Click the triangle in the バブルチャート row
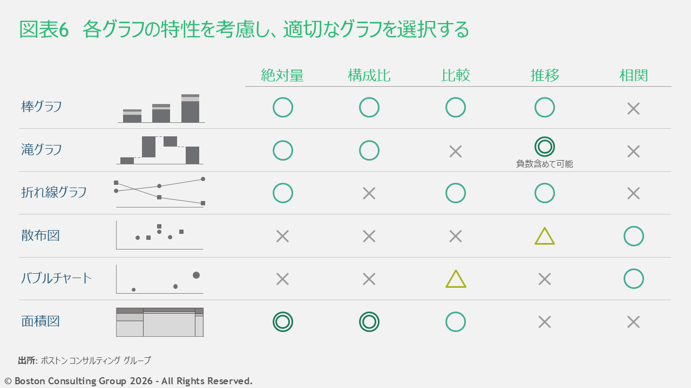The width and height of the screenshot is (691, 388). point(456,279)
